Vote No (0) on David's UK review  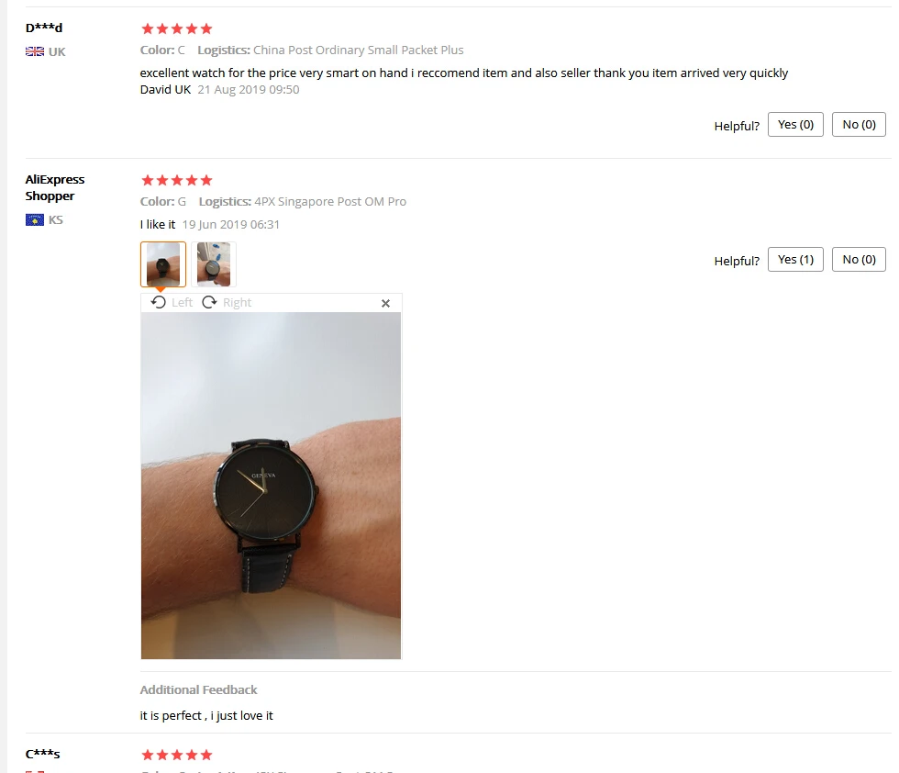tap(859, 125)
